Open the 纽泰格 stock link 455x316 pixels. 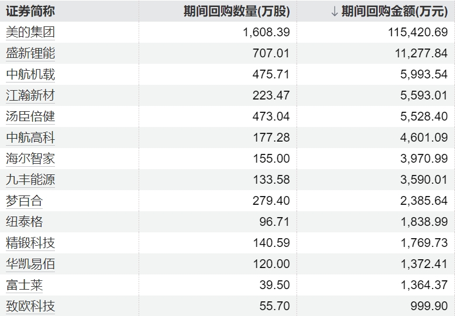point(24,222)
